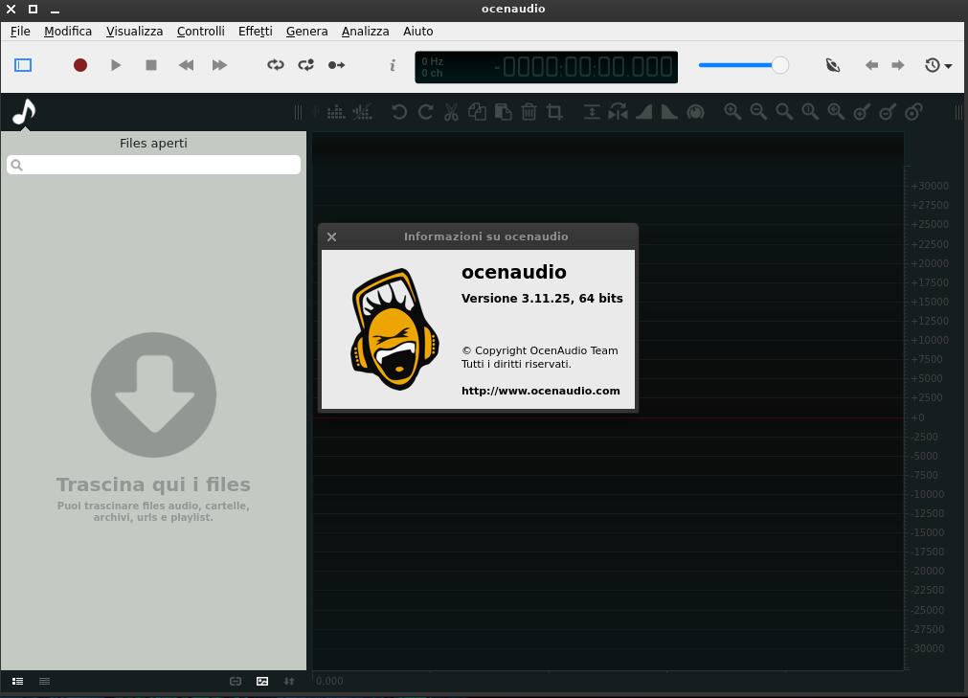Click the plain magnifier zoom selection icon
Screen dimensions: 968x698
[785, 112]
